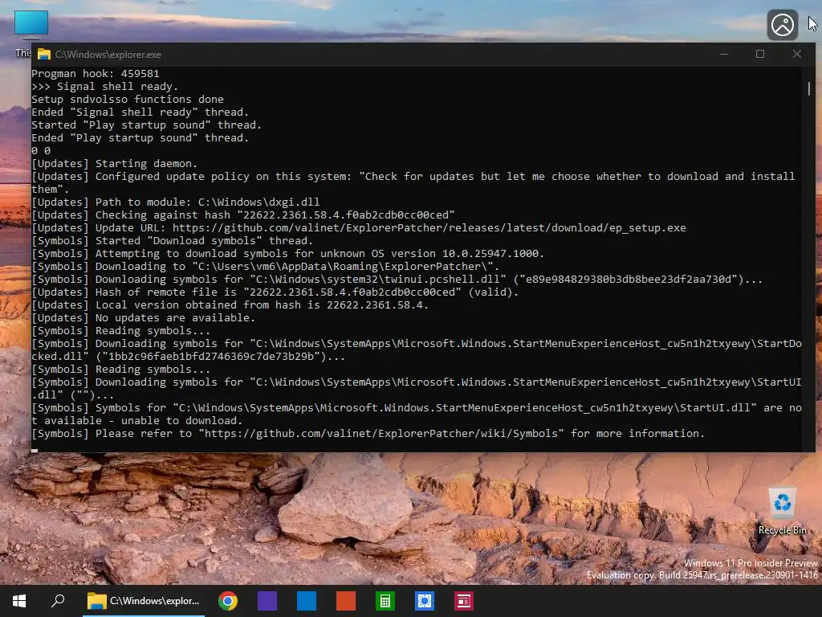Click the circular profile overlay icon

pyautogui.click(x=783, y=25)
